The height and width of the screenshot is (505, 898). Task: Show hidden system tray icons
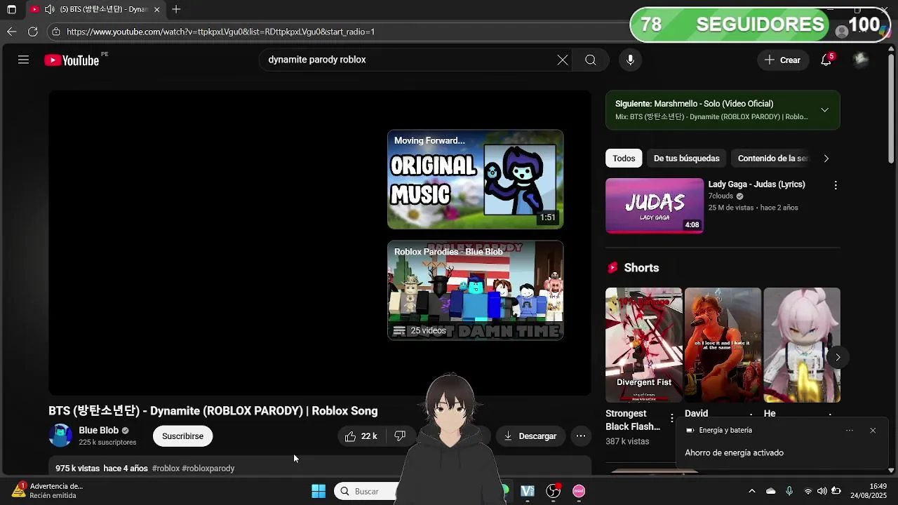tap(752, 491)
